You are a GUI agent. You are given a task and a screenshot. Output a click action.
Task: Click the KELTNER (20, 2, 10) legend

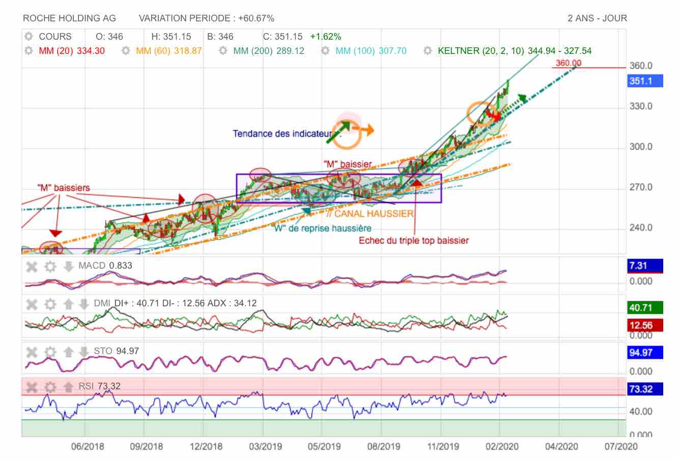pyautogui.click(x=515, y=51)
